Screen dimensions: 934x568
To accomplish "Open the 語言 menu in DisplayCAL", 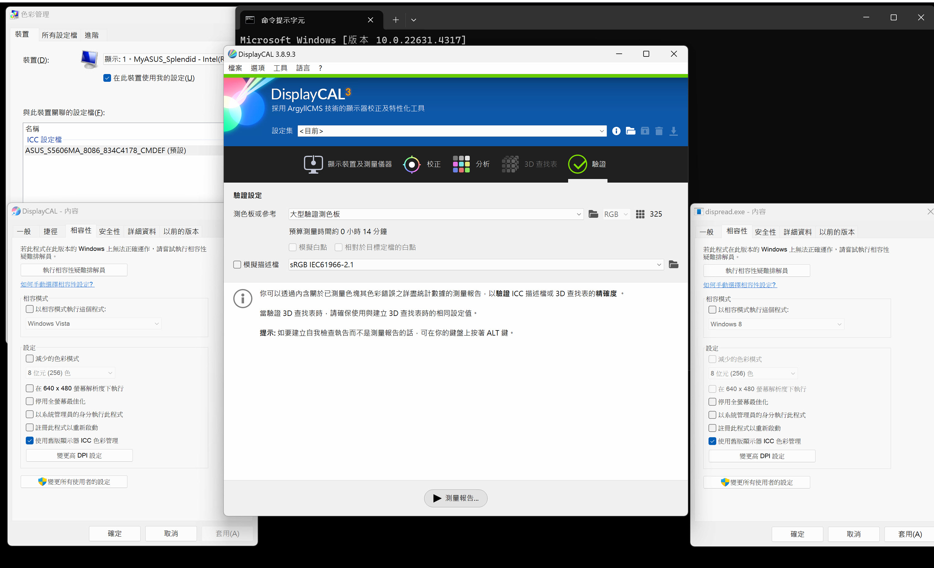I will pyautogui.click(x=303, y=68).
